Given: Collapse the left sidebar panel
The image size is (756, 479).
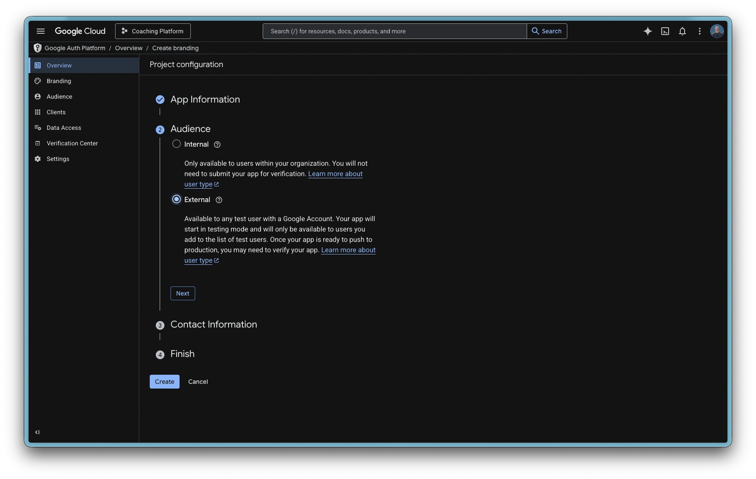Looking at the screenshot, I should point(37,432).
